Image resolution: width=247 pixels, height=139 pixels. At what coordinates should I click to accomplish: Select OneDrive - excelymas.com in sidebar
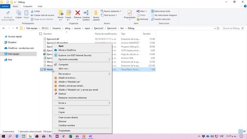(21, 48)
